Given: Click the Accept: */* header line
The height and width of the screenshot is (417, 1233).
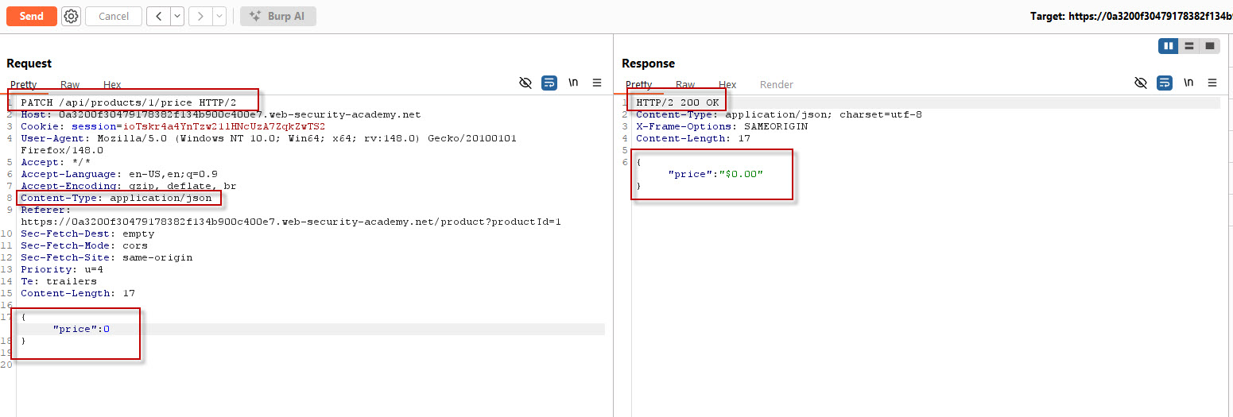Looking at the screenshot, I should 56,163.
